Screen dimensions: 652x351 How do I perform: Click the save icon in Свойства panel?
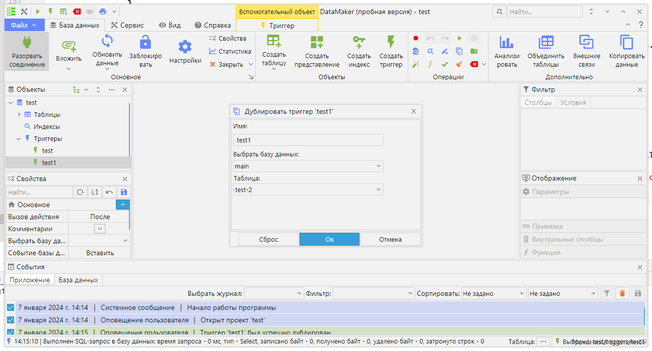pos(124,192)
